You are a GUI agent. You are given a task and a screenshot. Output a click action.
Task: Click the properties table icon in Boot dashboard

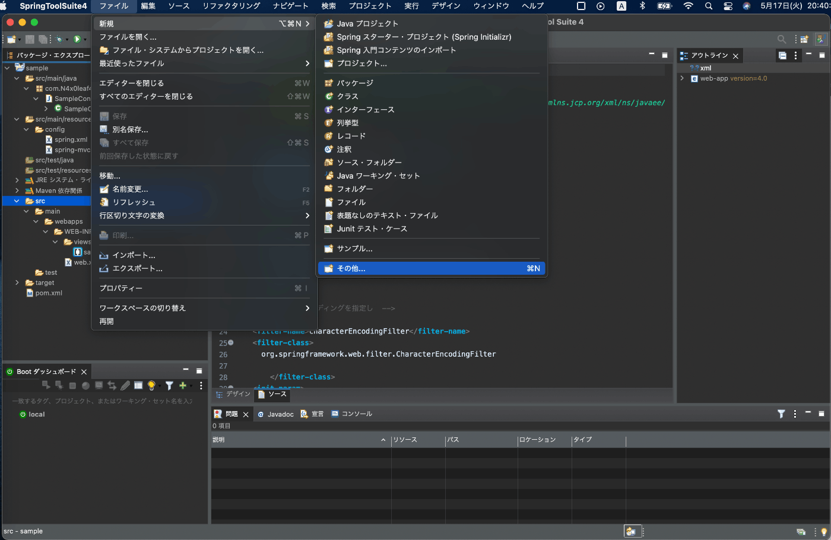click(x=138, y=385)
